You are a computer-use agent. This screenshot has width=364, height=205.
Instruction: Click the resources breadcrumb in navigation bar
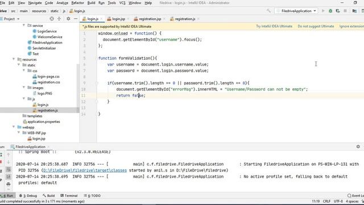tap(39, 11)
